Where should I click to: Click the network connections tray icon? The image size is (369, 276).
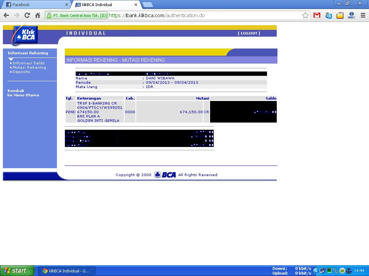point(323,271)
